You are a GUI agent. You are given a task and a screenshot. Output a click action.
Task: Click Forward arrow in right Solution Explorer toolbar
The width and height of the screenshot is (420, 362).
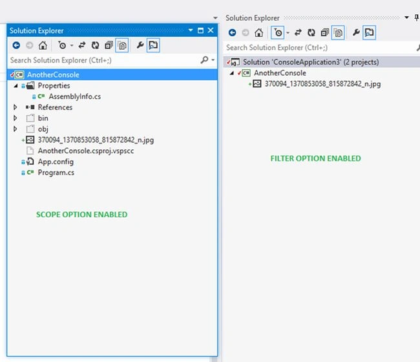tap(246, 33)
